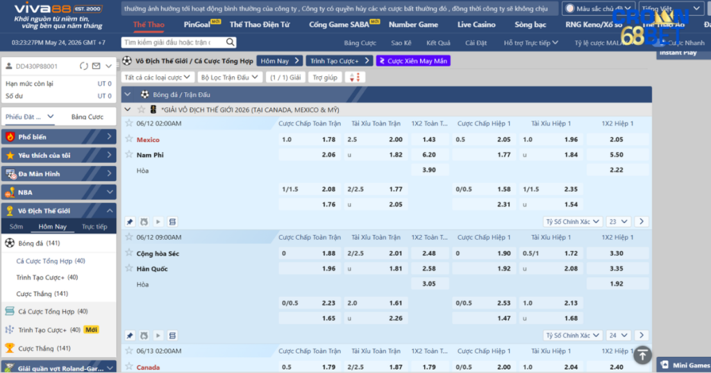
Task: Star the Nam Phi team
Action: (x=129, y=155)
